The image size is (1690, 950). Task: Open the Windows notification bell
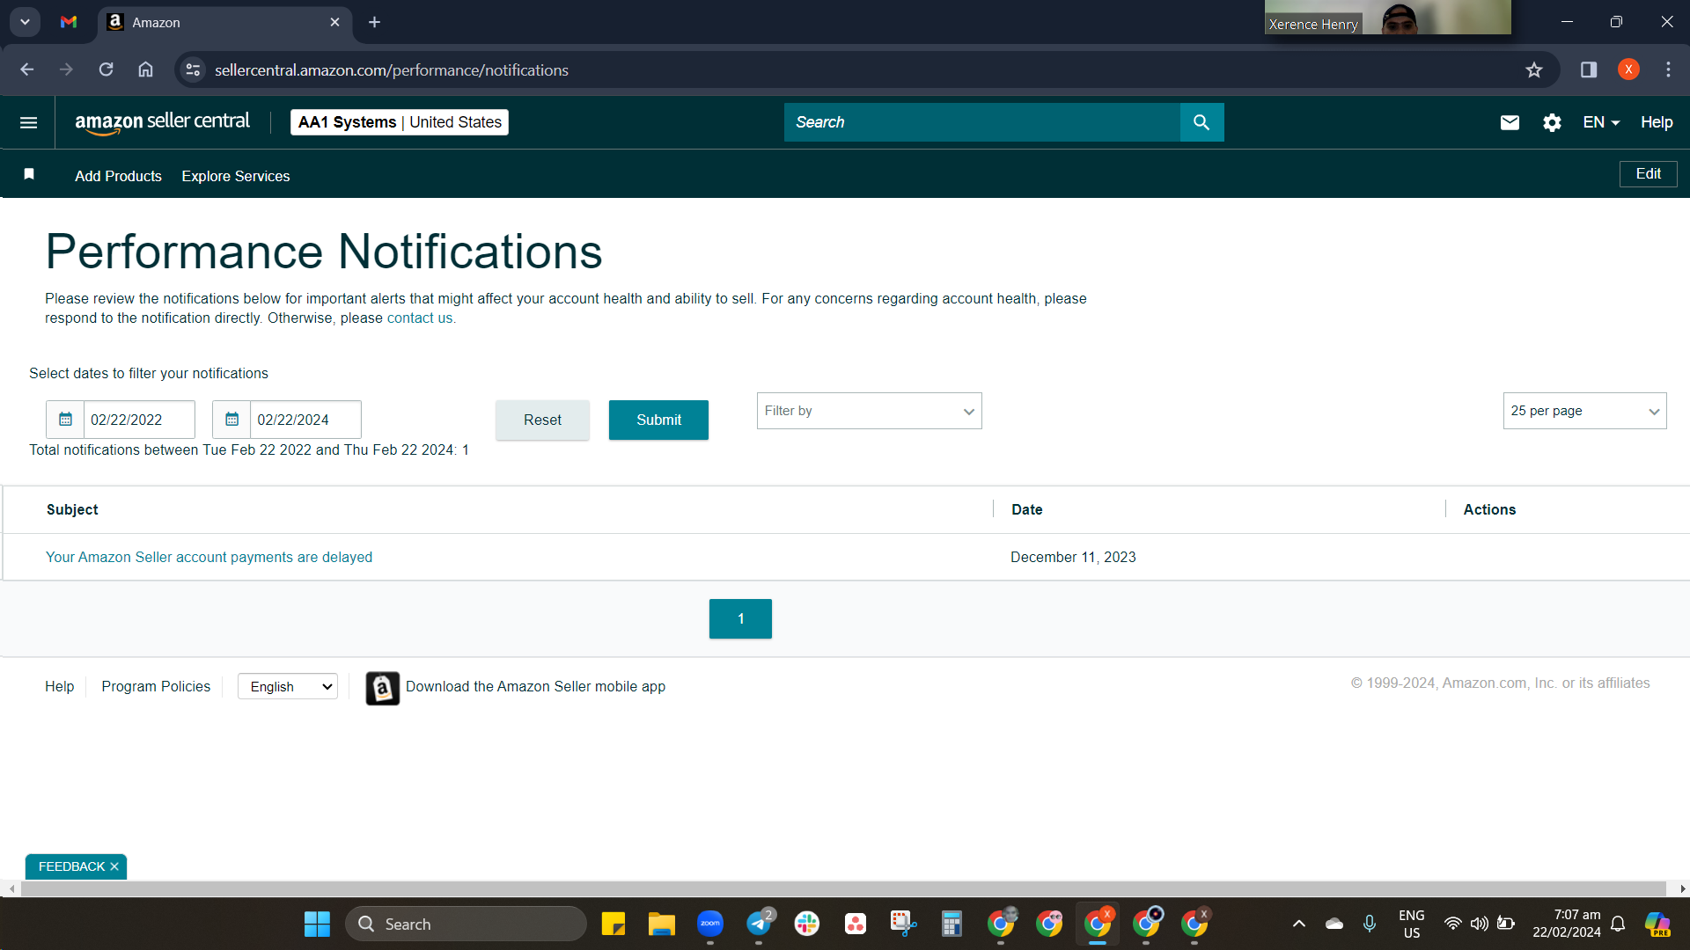[x=1618, y=924]
